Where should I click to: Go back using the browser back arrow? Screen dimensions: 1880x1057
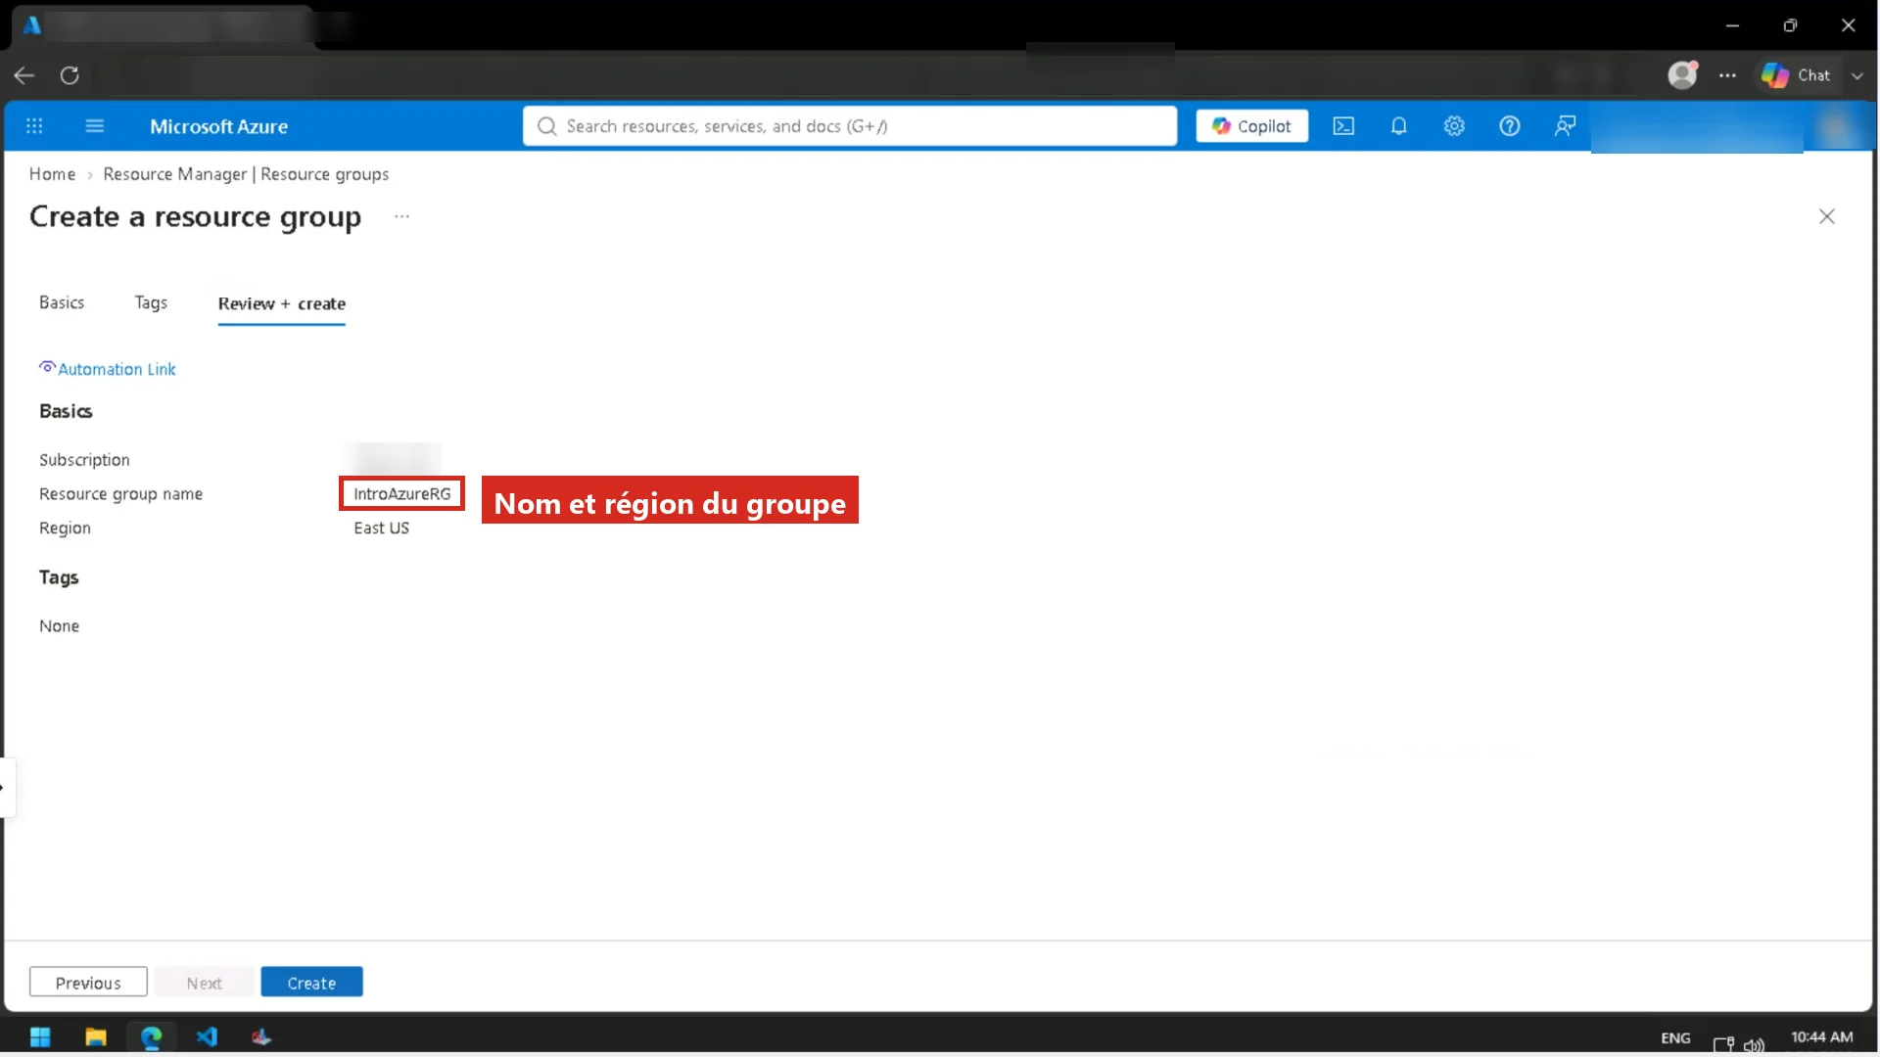[x=24, y=75]
